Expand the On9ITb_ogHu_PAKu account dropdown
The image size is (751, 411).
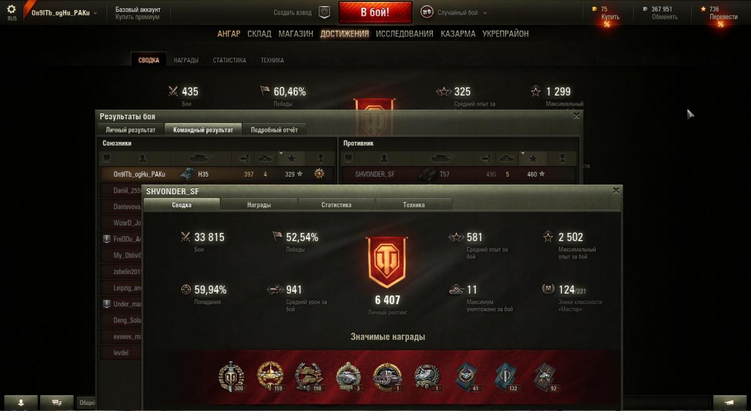coord(64,12)
